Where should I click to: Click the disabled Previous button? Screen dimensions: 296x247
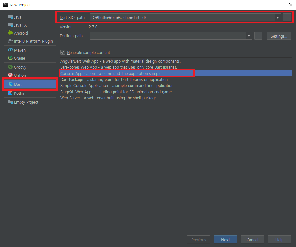[199, 239]
